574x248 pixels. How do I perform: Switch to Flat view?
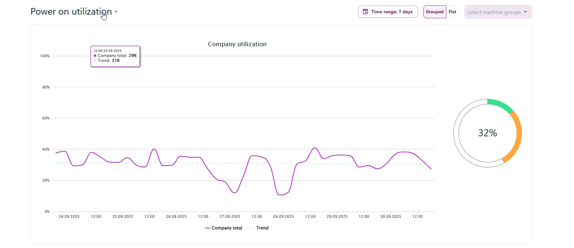pyautogui.click(x=452, y=12)
